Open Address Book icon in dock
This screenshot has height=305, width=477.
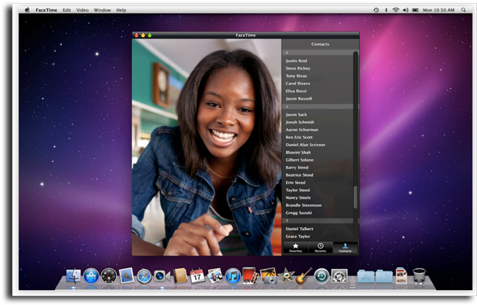(180, 276)
